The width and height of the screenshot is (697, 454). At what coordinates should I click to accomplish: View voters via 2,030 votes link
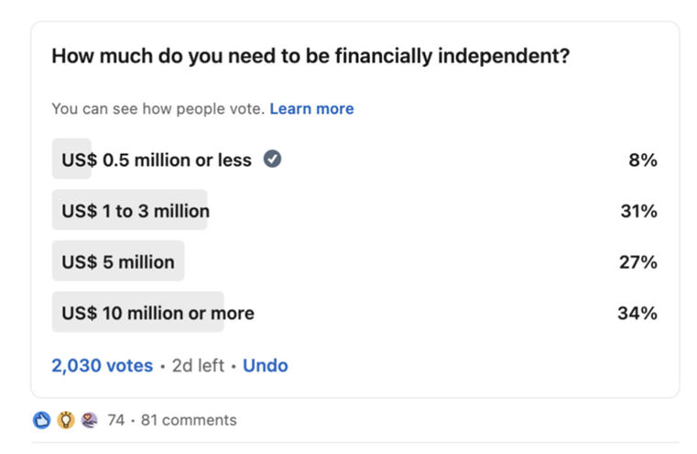click(x=102, y=365)
